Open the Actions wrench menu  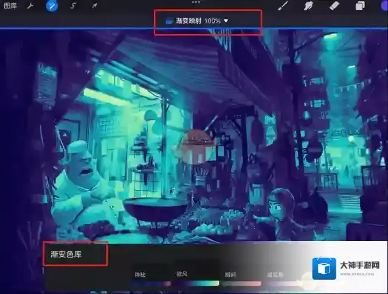30,5
